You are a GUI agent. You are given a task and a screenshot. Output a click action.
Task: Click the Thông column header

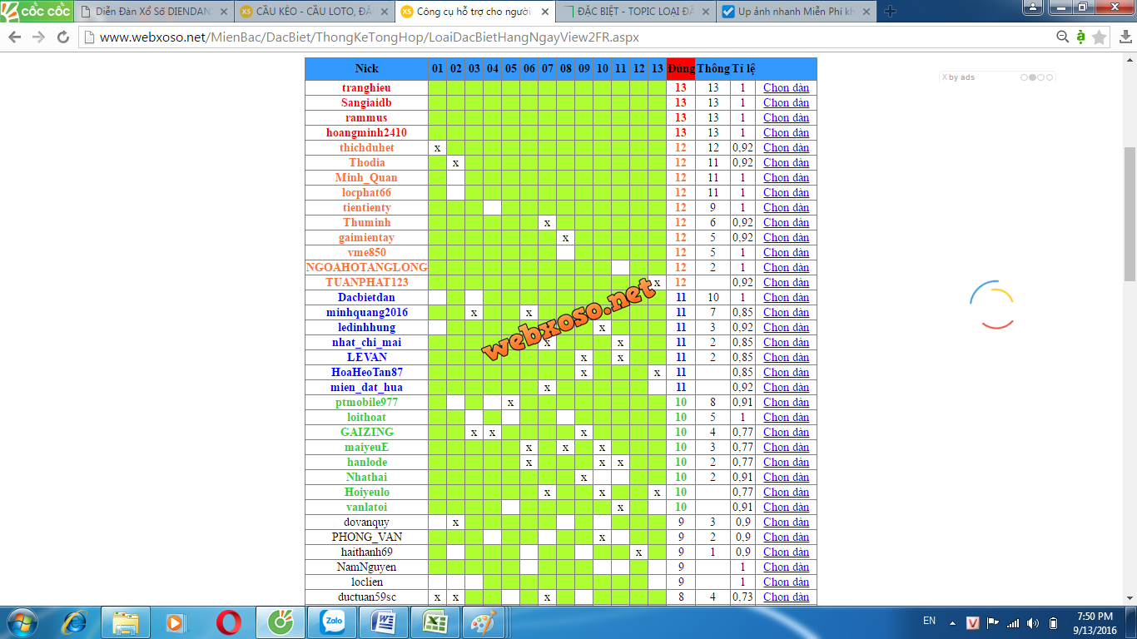[x=712, y=68]
